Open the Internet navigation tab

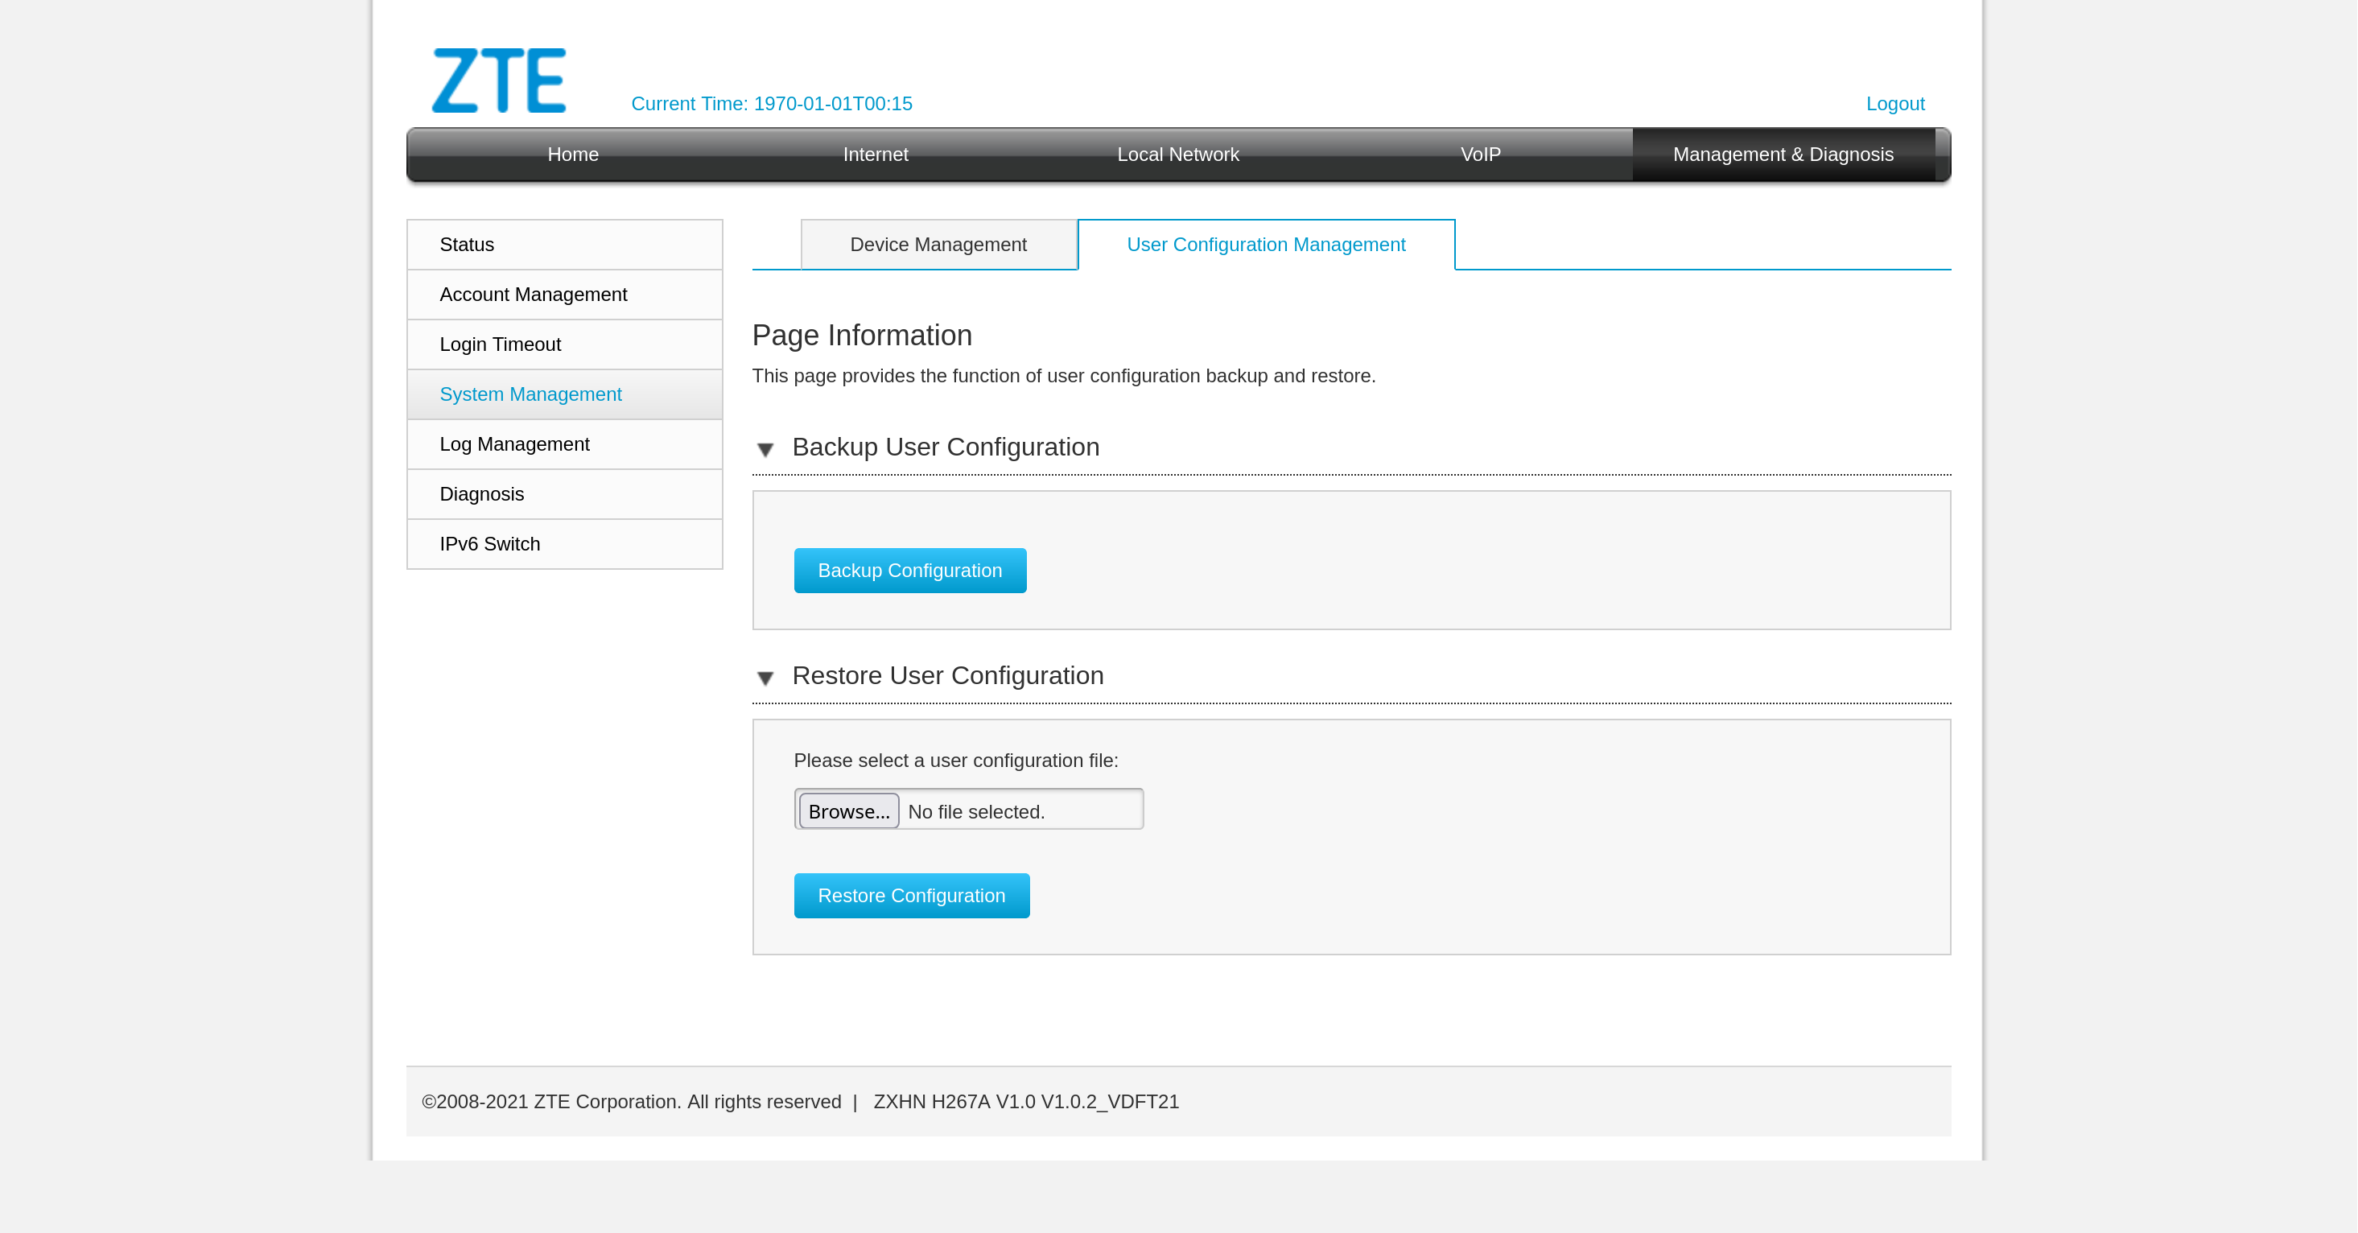coord(875,155)
